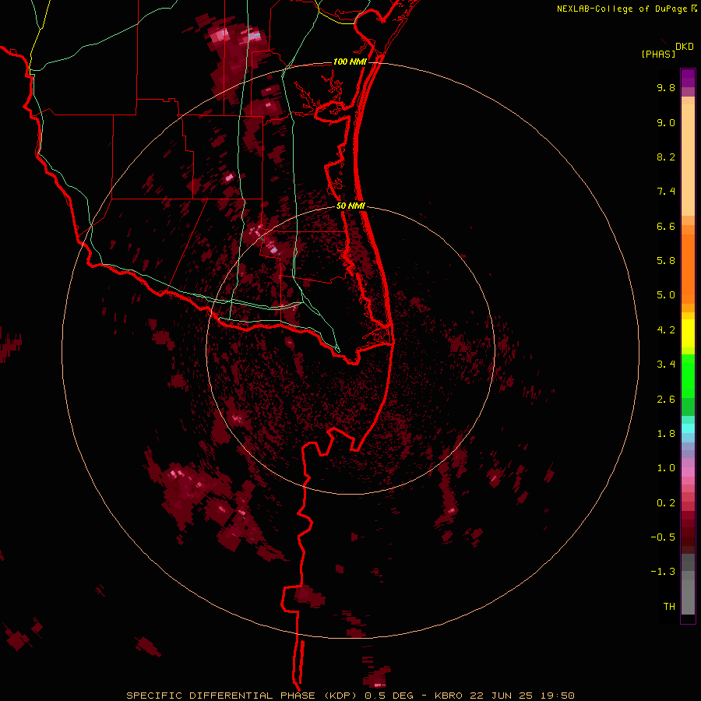The image size is (701, 701).
Task: Click the 9.8 legend value
Action: coord(666,87)
